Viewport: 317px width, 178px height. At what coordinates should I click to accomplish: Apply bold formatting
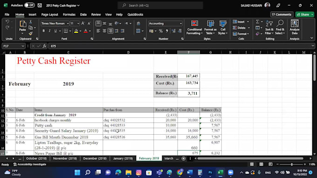tap(44, 31)
